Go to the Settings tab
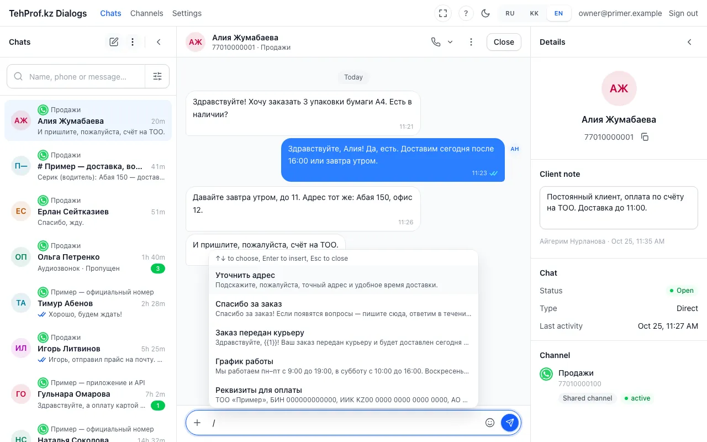The height and width of the screenshot is (442, 707). point(187,13)
